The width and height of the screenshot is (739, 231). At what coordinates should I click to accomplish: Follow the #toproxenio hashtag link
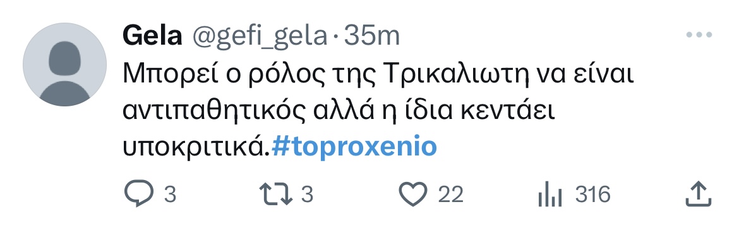[x=354, y=147]
